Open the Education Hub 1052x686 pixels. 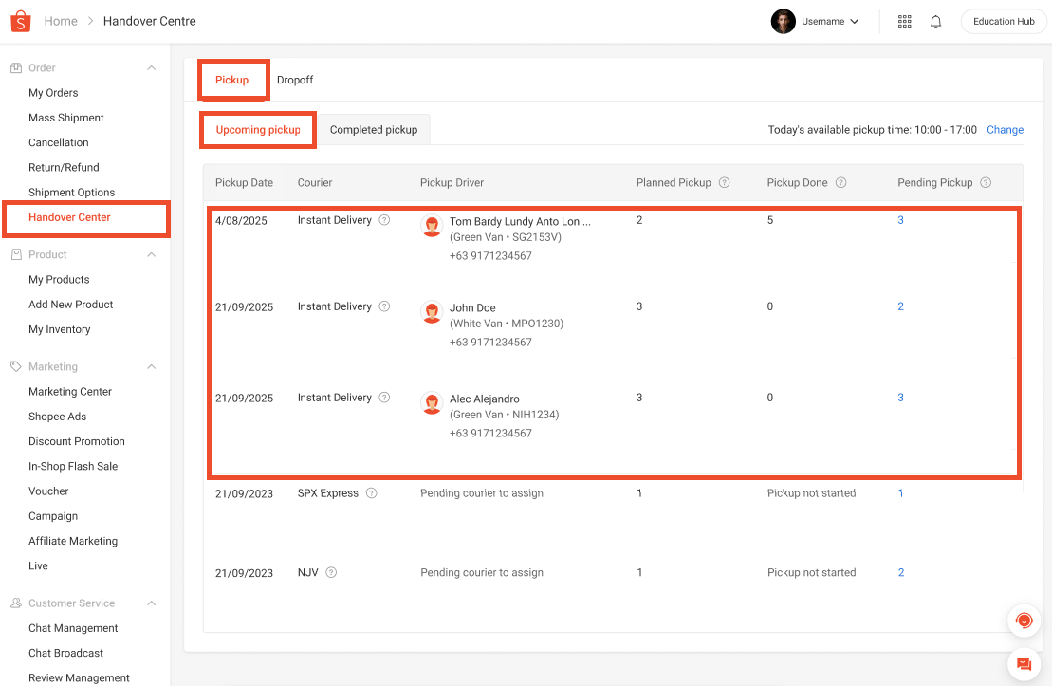pos(1003,22)
